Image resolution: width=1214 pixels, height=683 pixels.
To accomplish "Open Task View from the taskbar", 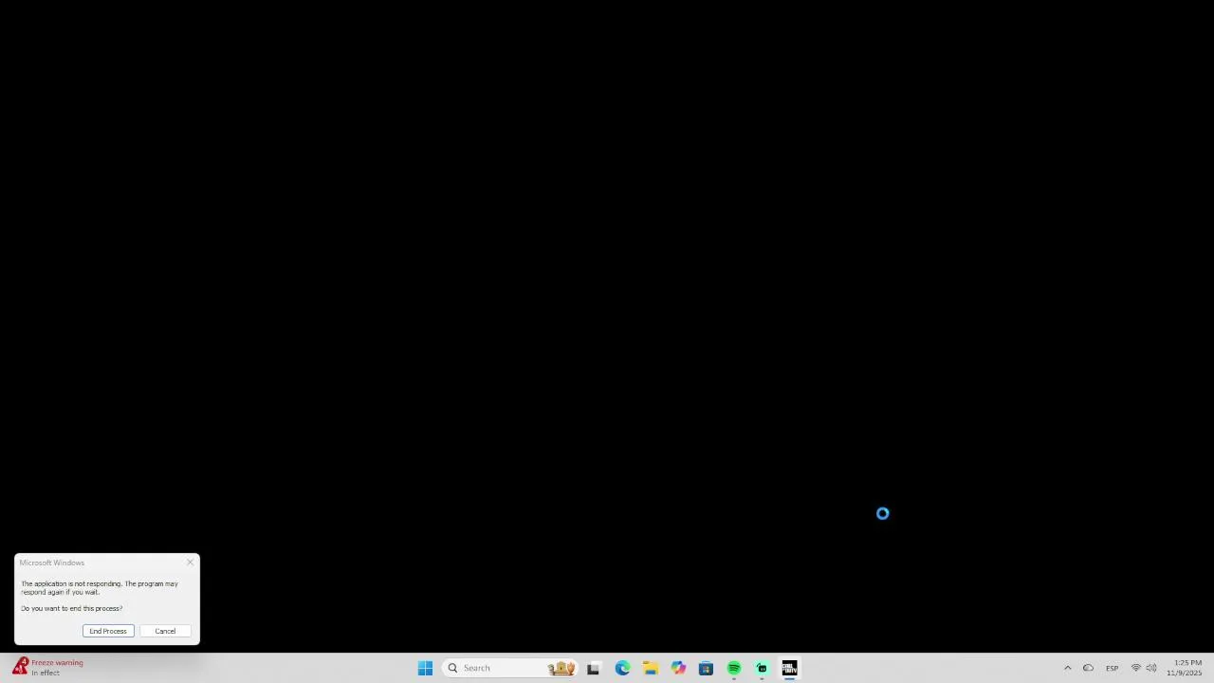I will click(594, 668).
